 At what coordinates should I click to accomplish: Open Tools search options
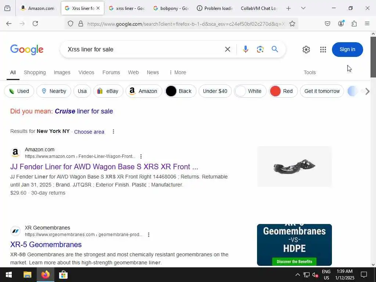point(310,72)
